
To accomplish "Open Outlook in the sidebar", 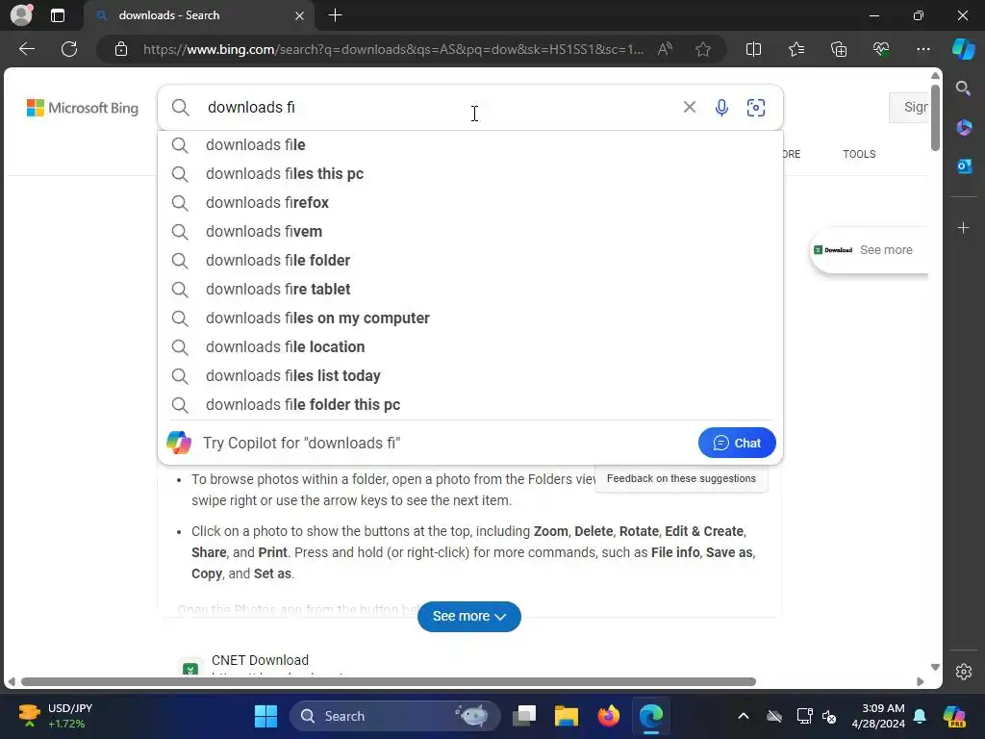I will (x=964, y=166).
